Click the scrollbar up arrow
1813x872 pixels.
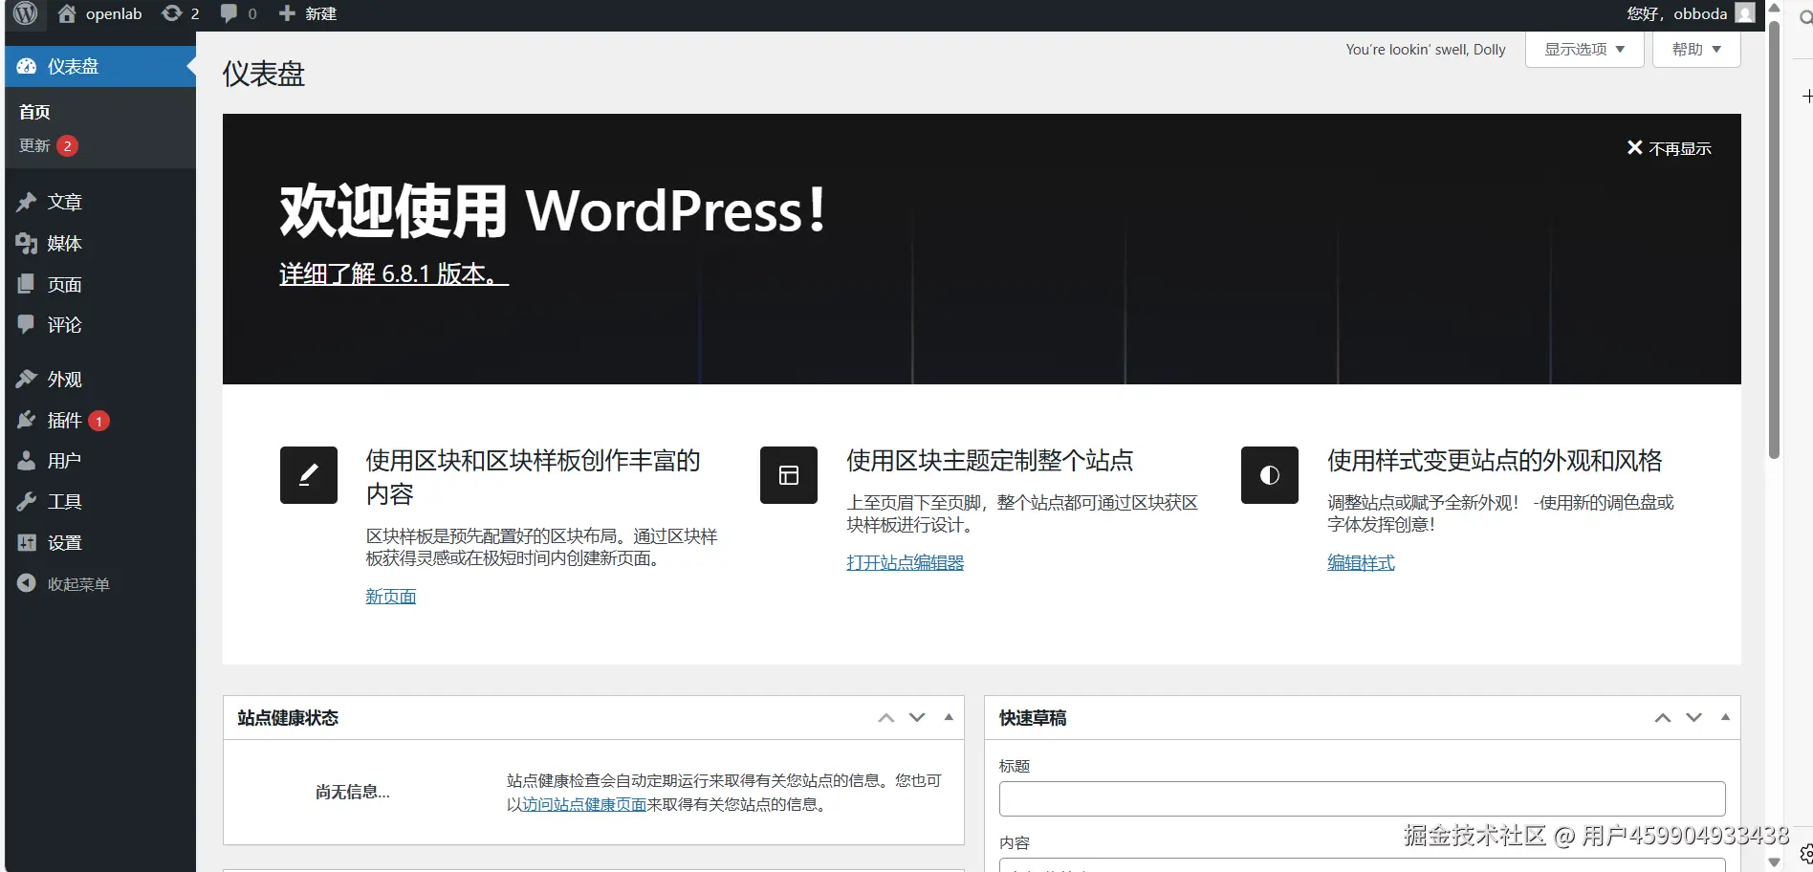coord(1774,8)
